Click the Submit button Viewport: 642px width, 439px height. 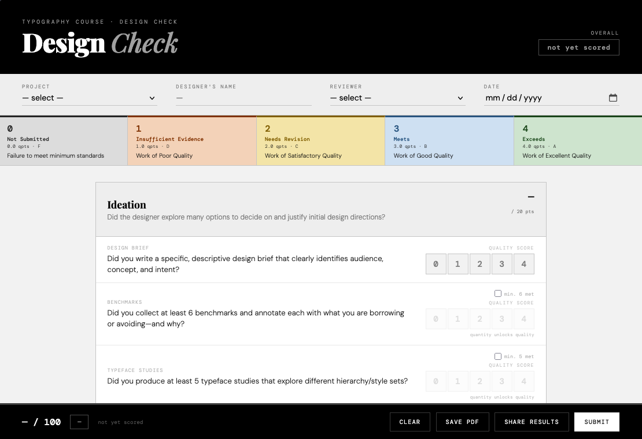[596, 422]
